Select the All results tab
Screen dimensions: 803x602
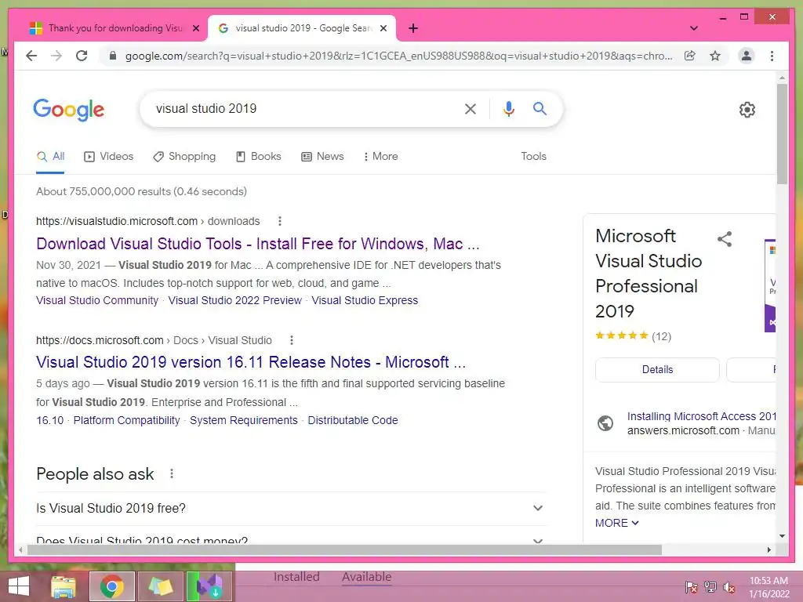50,156
